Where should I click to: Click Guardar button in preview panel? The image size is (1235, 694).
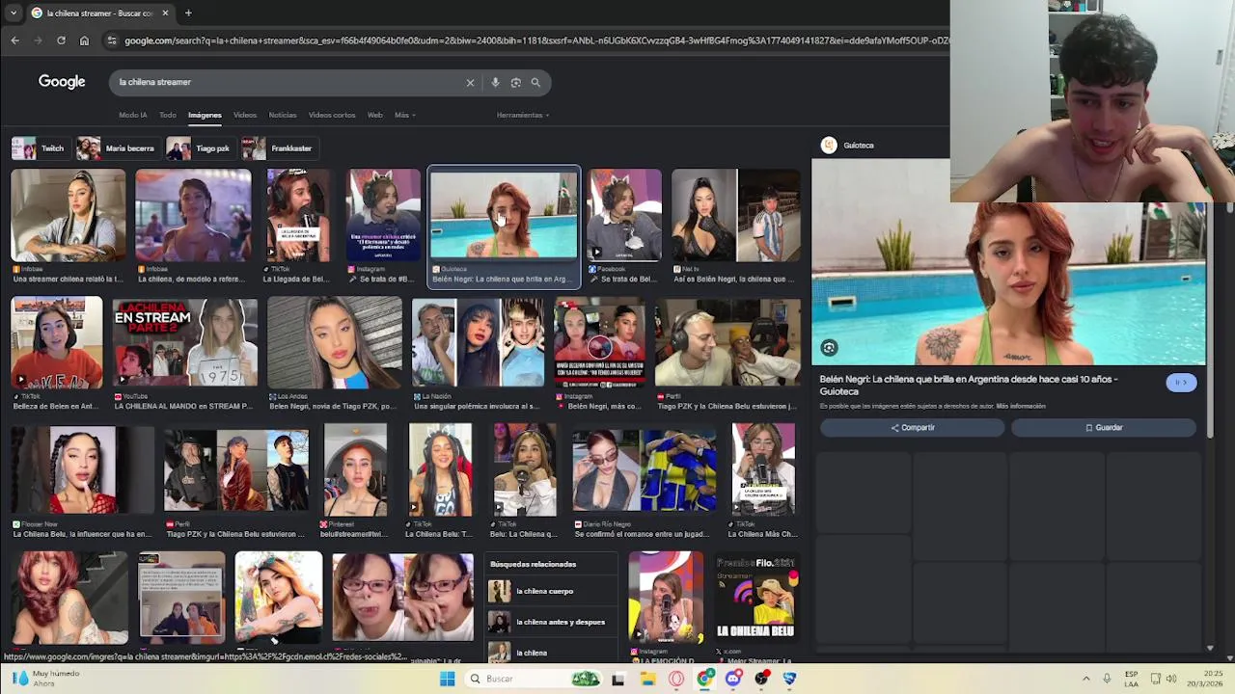click(x=1104, y=427)
